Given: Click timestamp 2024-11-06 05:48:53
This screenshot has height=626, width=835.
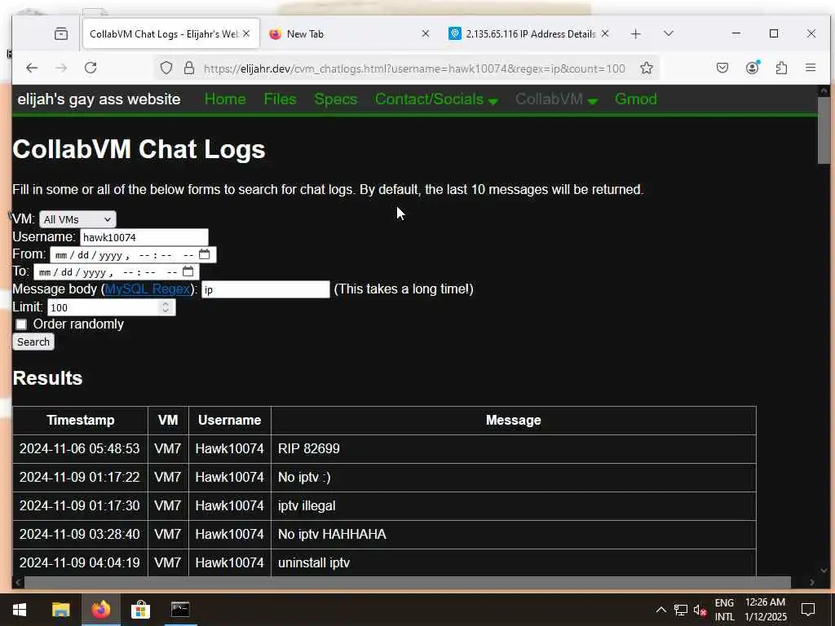Looking at the screenshot, I should click(80, 449).
